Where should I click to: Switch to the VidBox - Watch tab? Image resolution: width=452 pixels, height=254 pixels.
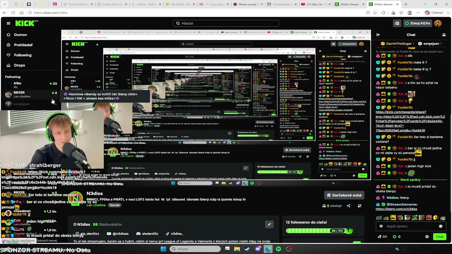(x=146, y=4)
